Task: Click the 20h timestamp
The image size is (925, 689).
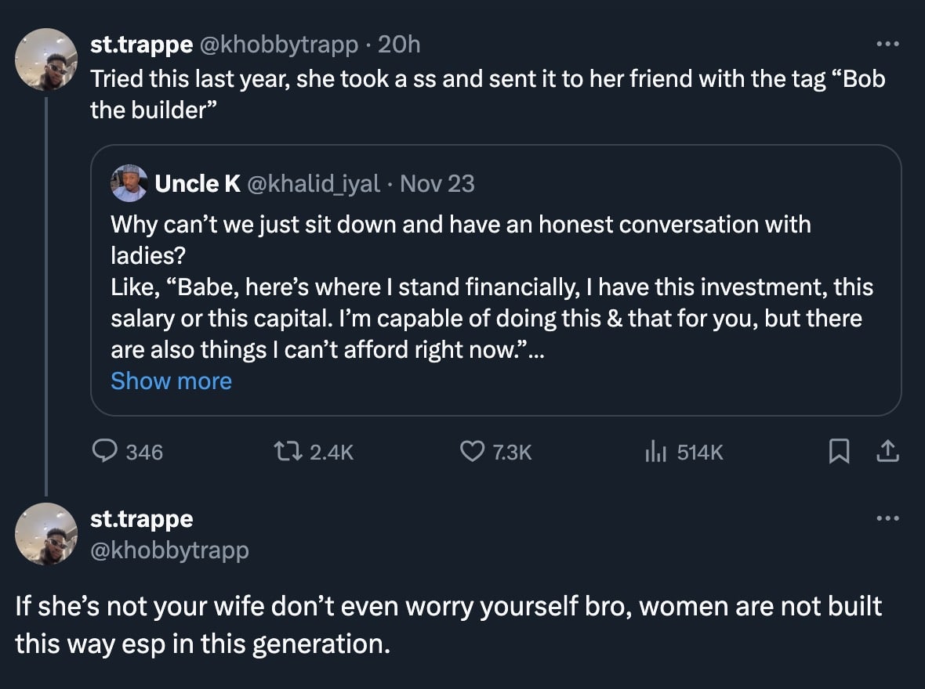Action: [x=399, y=45]
